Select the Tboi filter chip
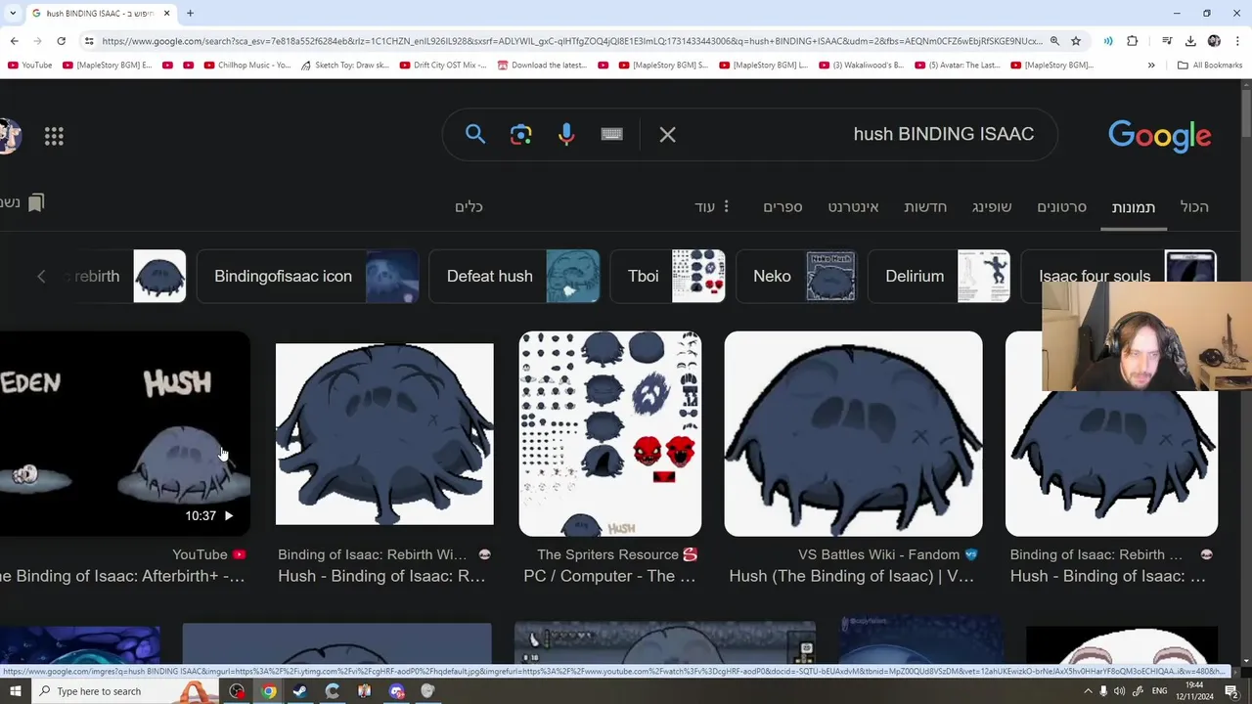 (668, 276)
